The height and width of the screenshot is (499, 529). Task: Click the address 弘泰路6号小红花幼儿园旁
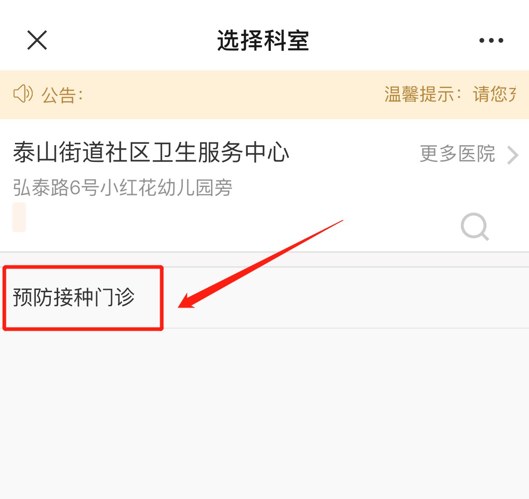pos(122,188)
